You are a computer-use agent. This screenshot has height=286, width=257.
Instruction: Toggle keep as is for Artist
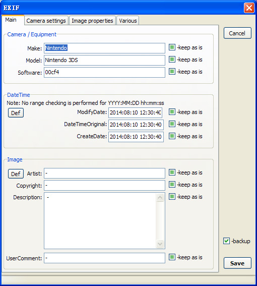(x=172, y=173)
